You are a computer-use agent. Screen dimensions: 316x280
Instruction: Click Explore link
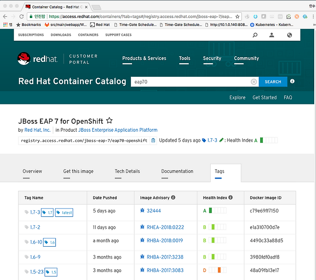point(237,97)
